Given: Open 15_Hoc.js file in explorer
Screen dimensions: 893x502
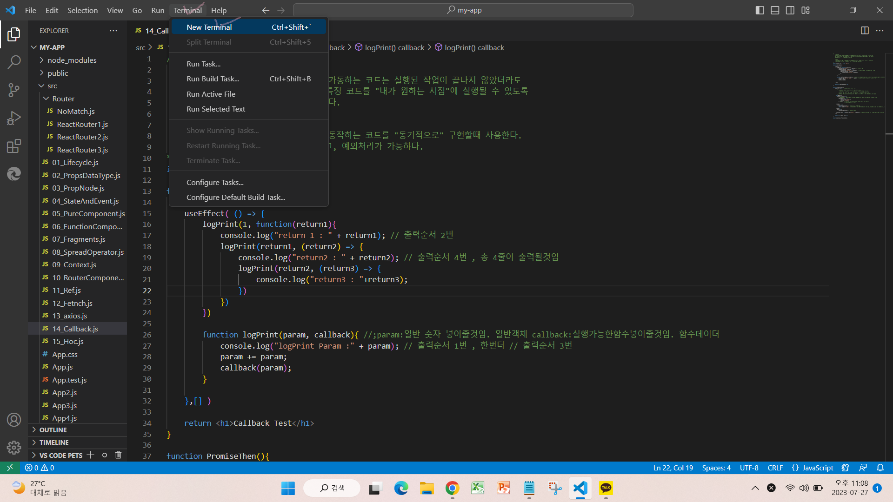Looking at the screenshot, I should [68, 341].
